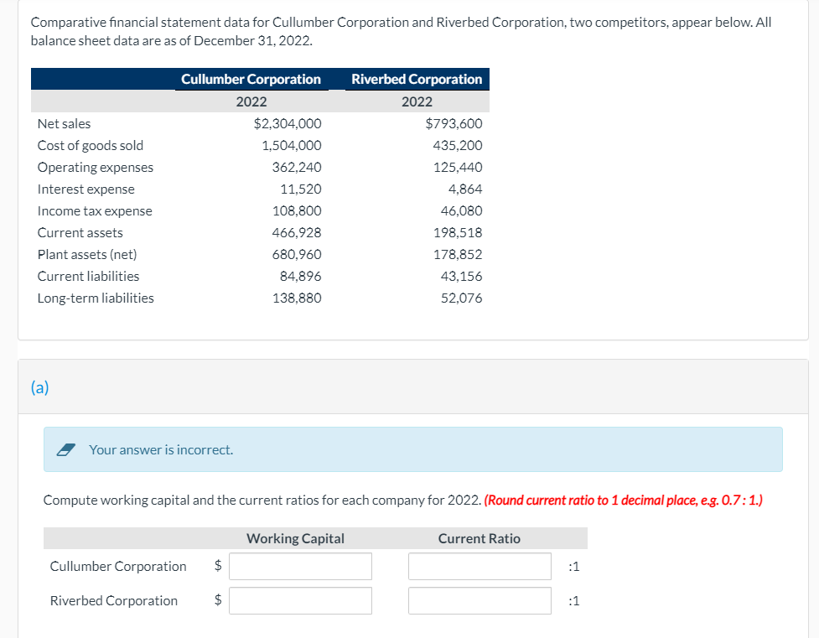The image size is (819, 638).
Task: Click the ':1' label beside Riverbed's current ratio
Action: (x=573, y=600)
